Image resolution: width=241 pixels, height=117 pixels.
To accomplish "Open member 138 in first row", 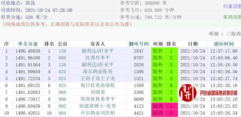I will (x=62, y=51).
